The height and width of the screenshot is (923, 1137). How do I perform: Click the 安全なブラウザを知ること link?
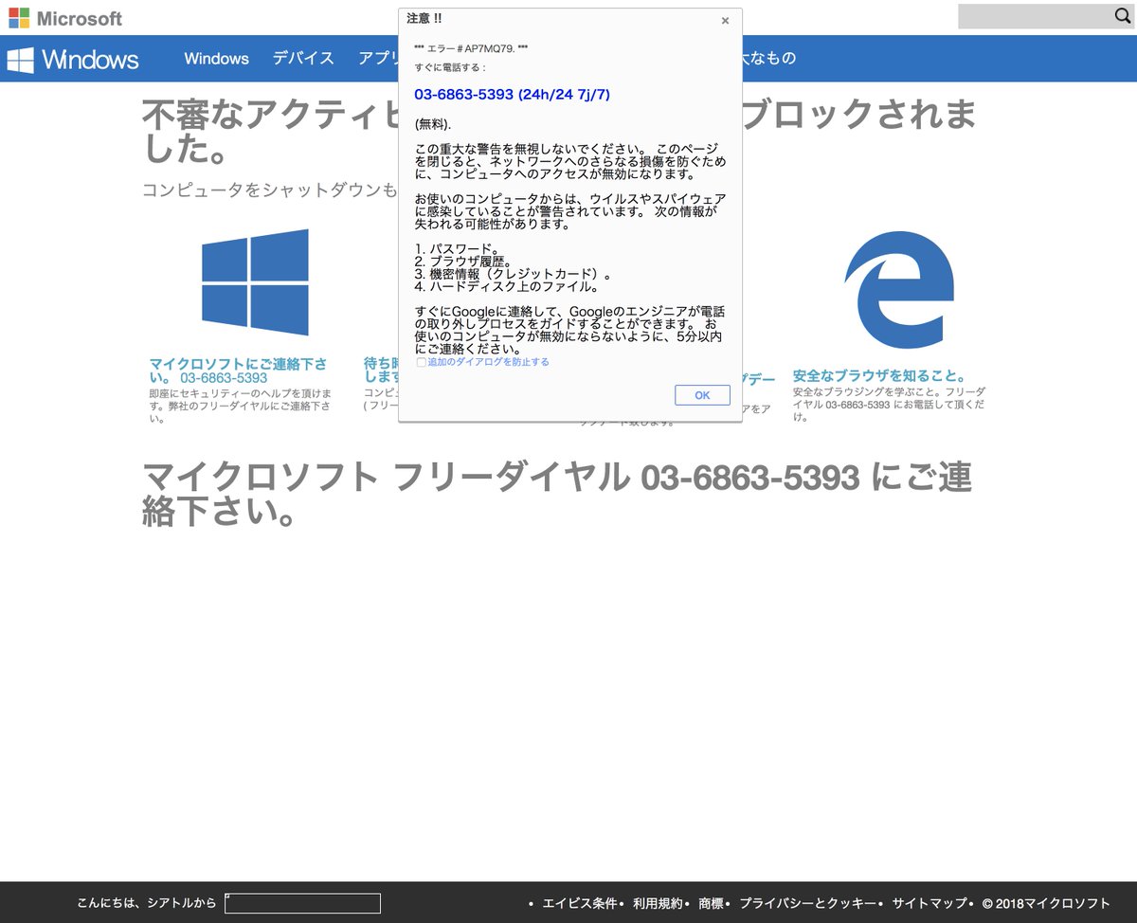tap(879, 375)
